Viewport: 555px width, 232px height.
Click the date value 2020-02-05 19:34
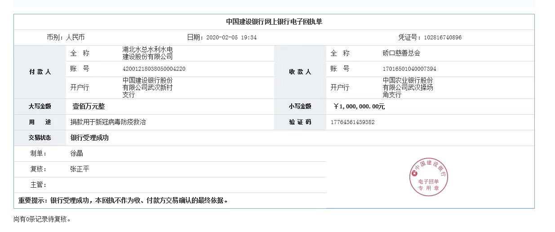(x=231, y=38)
